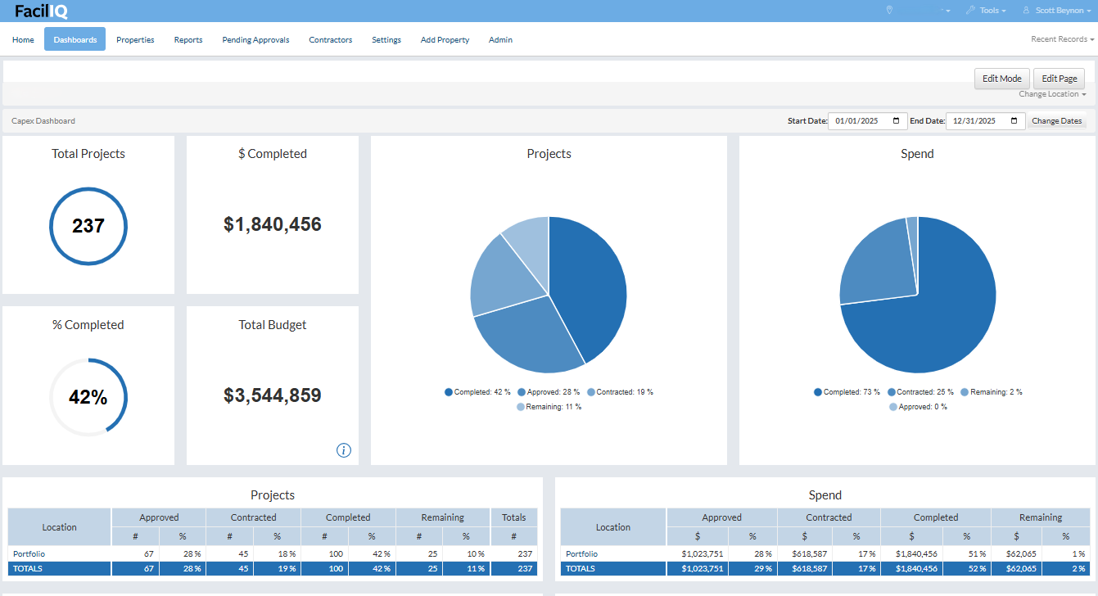Click the Start Date input field
The height and width of the screenshot is (596, 1098).
point(860,121)
